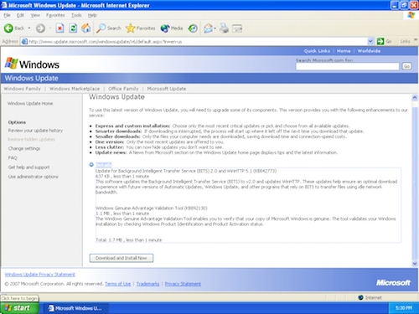Image resolution: width=419 pixels, height=314 pixels.
Task: Click the Details link
Action: (x=103, y=165)
